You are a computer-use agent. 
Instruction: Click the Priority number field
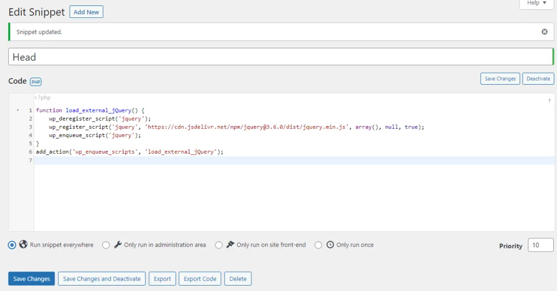(540, 245)
